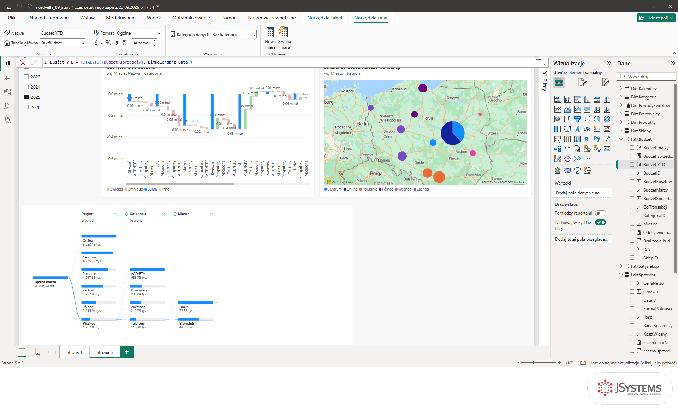This screenshot has height=410, width=678.
Task: Open the analytics pane icon
Action: (x=606, y=83)
